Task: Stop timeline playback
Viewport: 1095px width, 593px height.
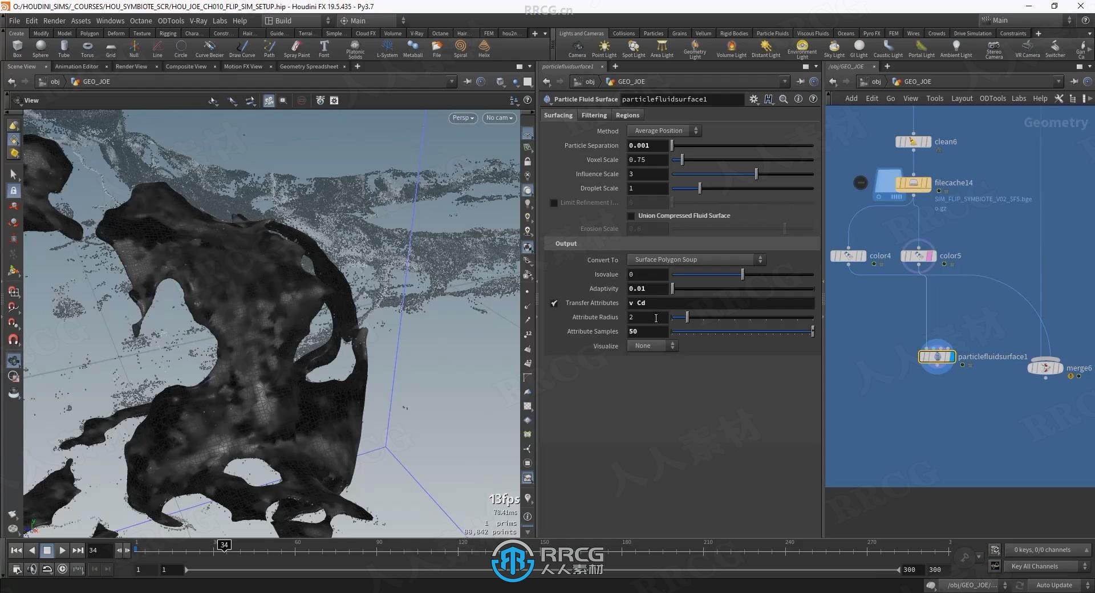Action: 47,550
